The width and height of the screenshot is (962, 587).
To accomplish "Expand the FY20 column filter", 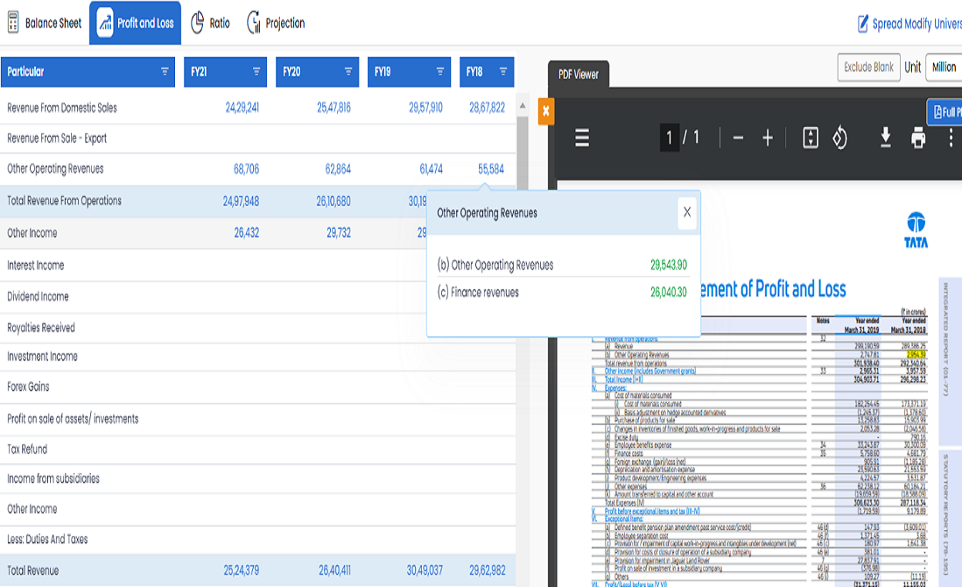I will click(348, 72).
